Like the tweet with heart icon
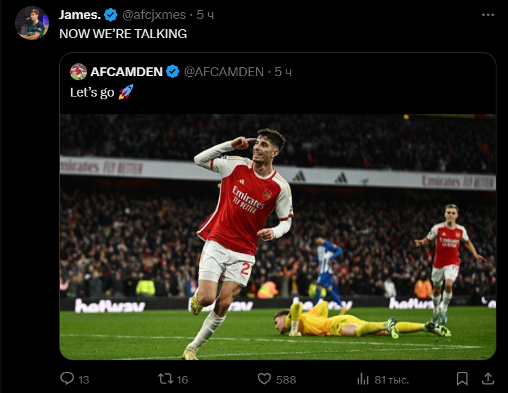508x393 pixels. 265,379
